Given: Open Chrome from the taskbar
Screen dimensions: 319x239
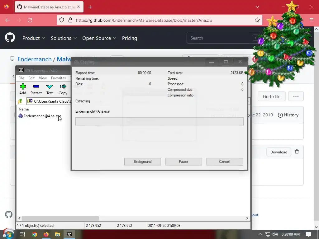Looking at the screenshot, I should click(35, 234).
